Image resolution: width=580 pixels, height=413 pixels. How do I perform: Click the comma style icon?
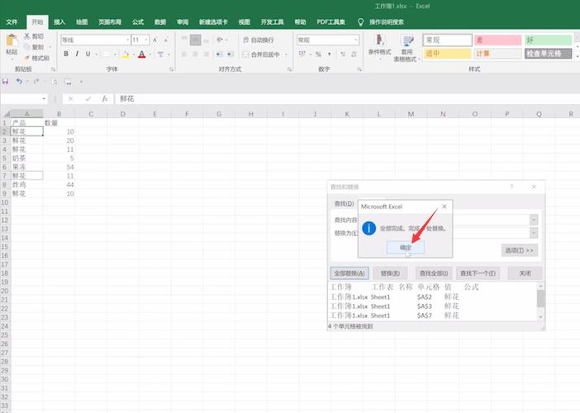[329, 55]
